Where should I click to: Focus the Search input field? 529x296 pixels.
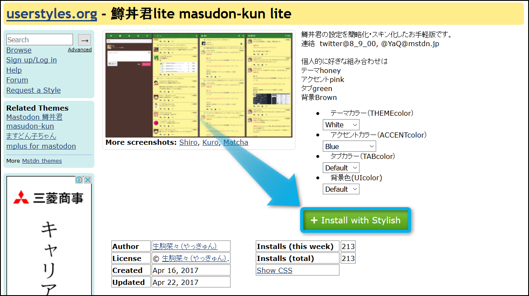pos(40,40)
